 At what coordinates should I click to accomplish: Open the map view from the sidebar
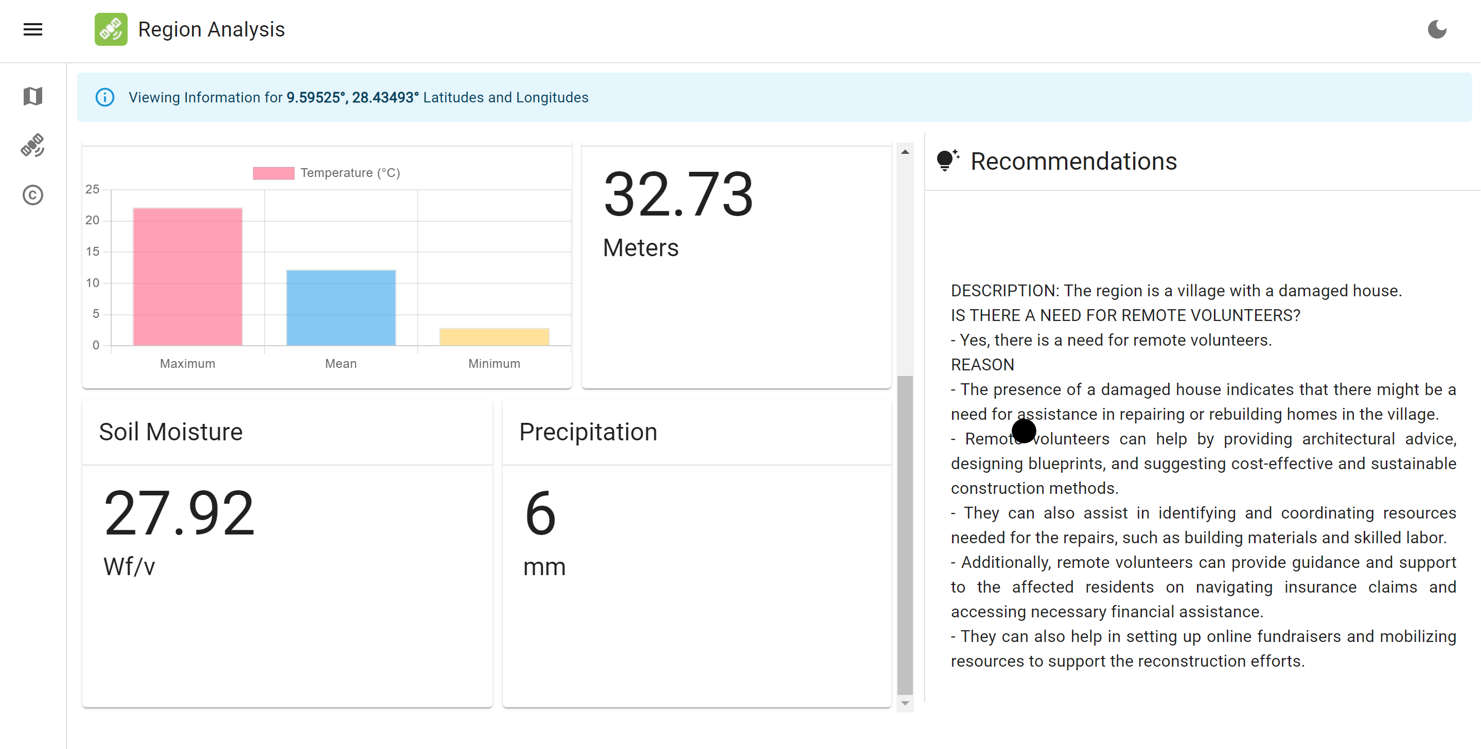(x=33, y=96)
